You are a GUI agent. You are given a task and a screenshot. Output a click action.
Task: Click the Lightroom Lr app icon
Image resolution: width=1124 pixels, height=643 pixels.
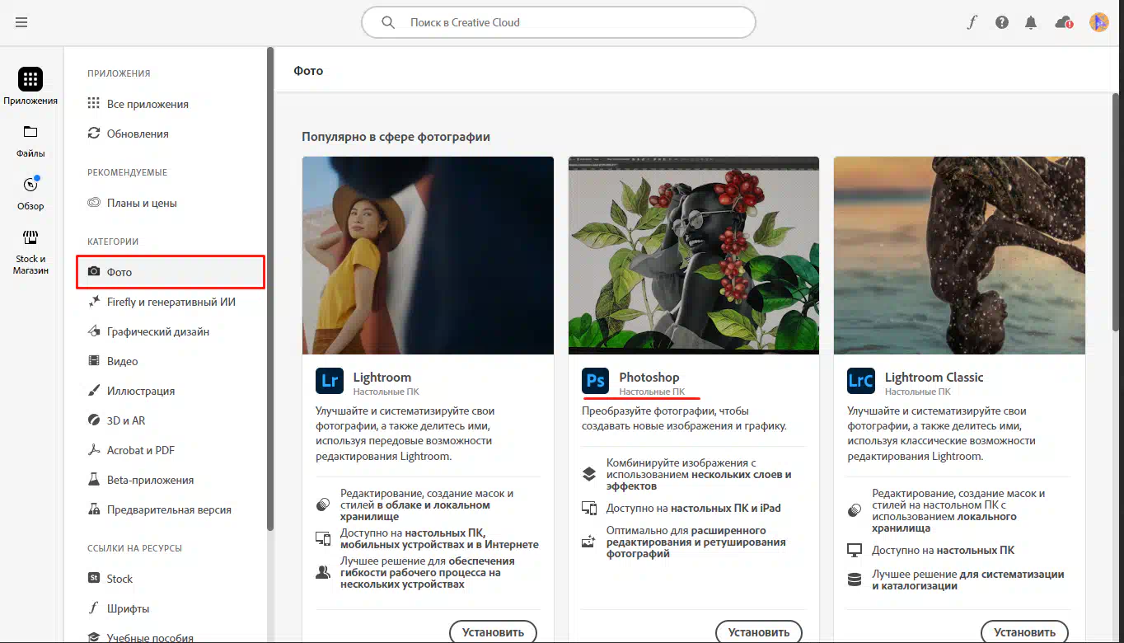[330, 381]
